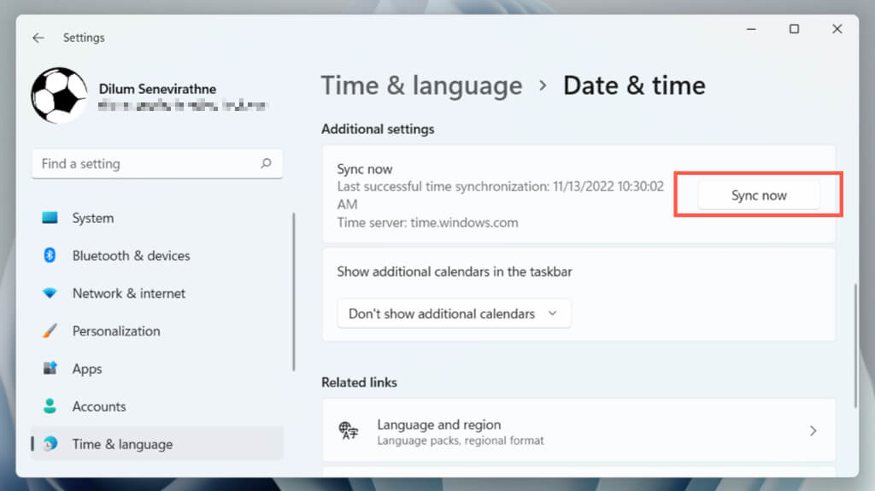The image size is (875, 491).
Task: Click the soccer ball profile picture
Action: [59, 96]
